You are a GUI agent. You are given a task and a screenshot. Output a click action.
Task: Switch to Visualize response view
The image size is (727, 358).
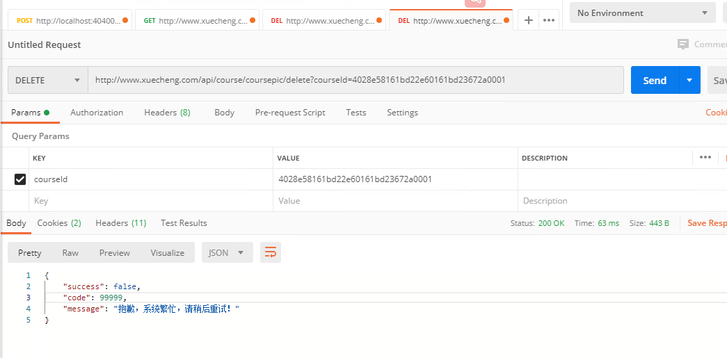(x=168, y=252)
